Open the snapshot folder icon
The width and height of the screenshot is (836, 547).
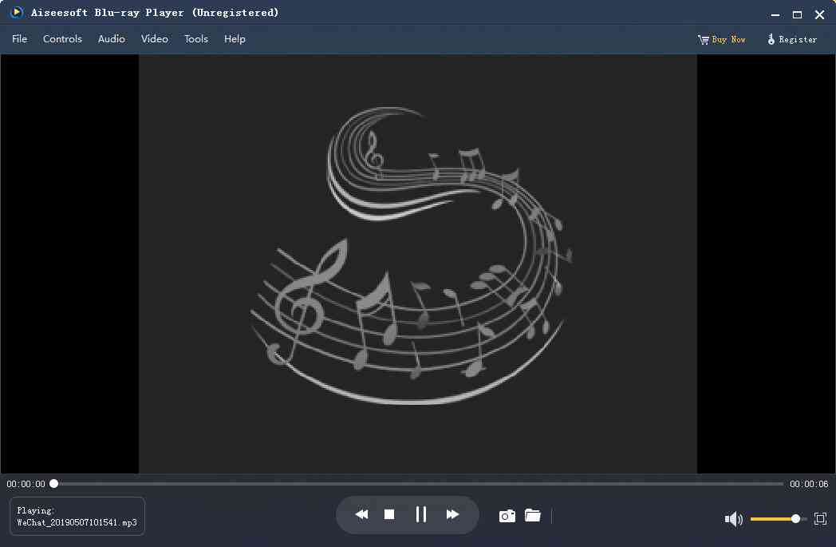pos(533,515)
